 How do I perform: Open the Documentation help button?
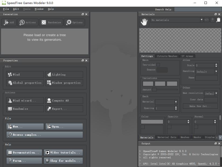(x=24, y=152)
